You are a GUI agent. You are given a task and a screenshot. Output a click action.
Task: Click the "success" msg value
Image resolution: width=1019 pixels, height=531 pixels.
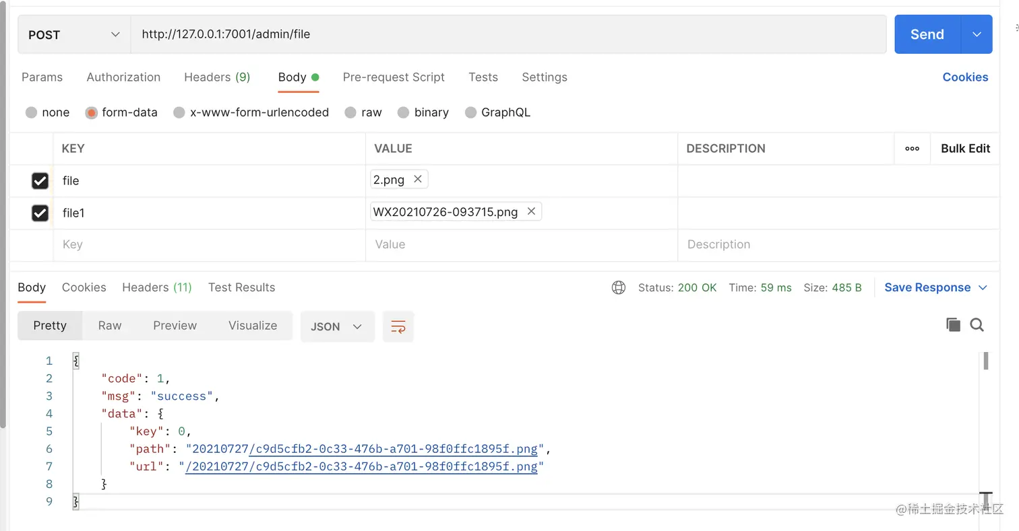click(x=182, y=396)
